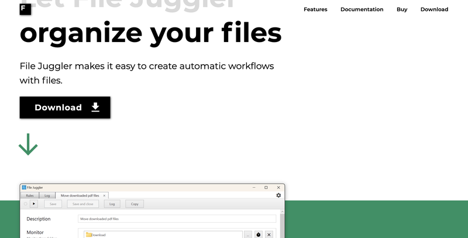This screenshot has height=238, width=468.
Task: Click the scrollbar up arrow in rule editor
Action: point(282,211)
